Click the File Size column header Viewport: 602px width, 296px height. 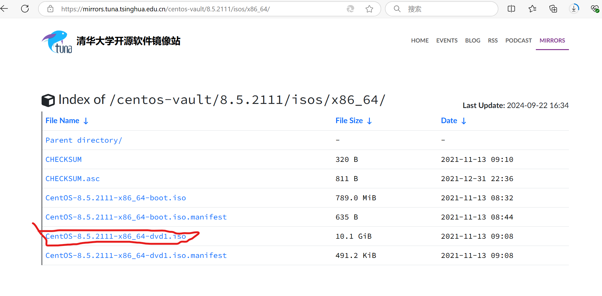click(349, 121)
